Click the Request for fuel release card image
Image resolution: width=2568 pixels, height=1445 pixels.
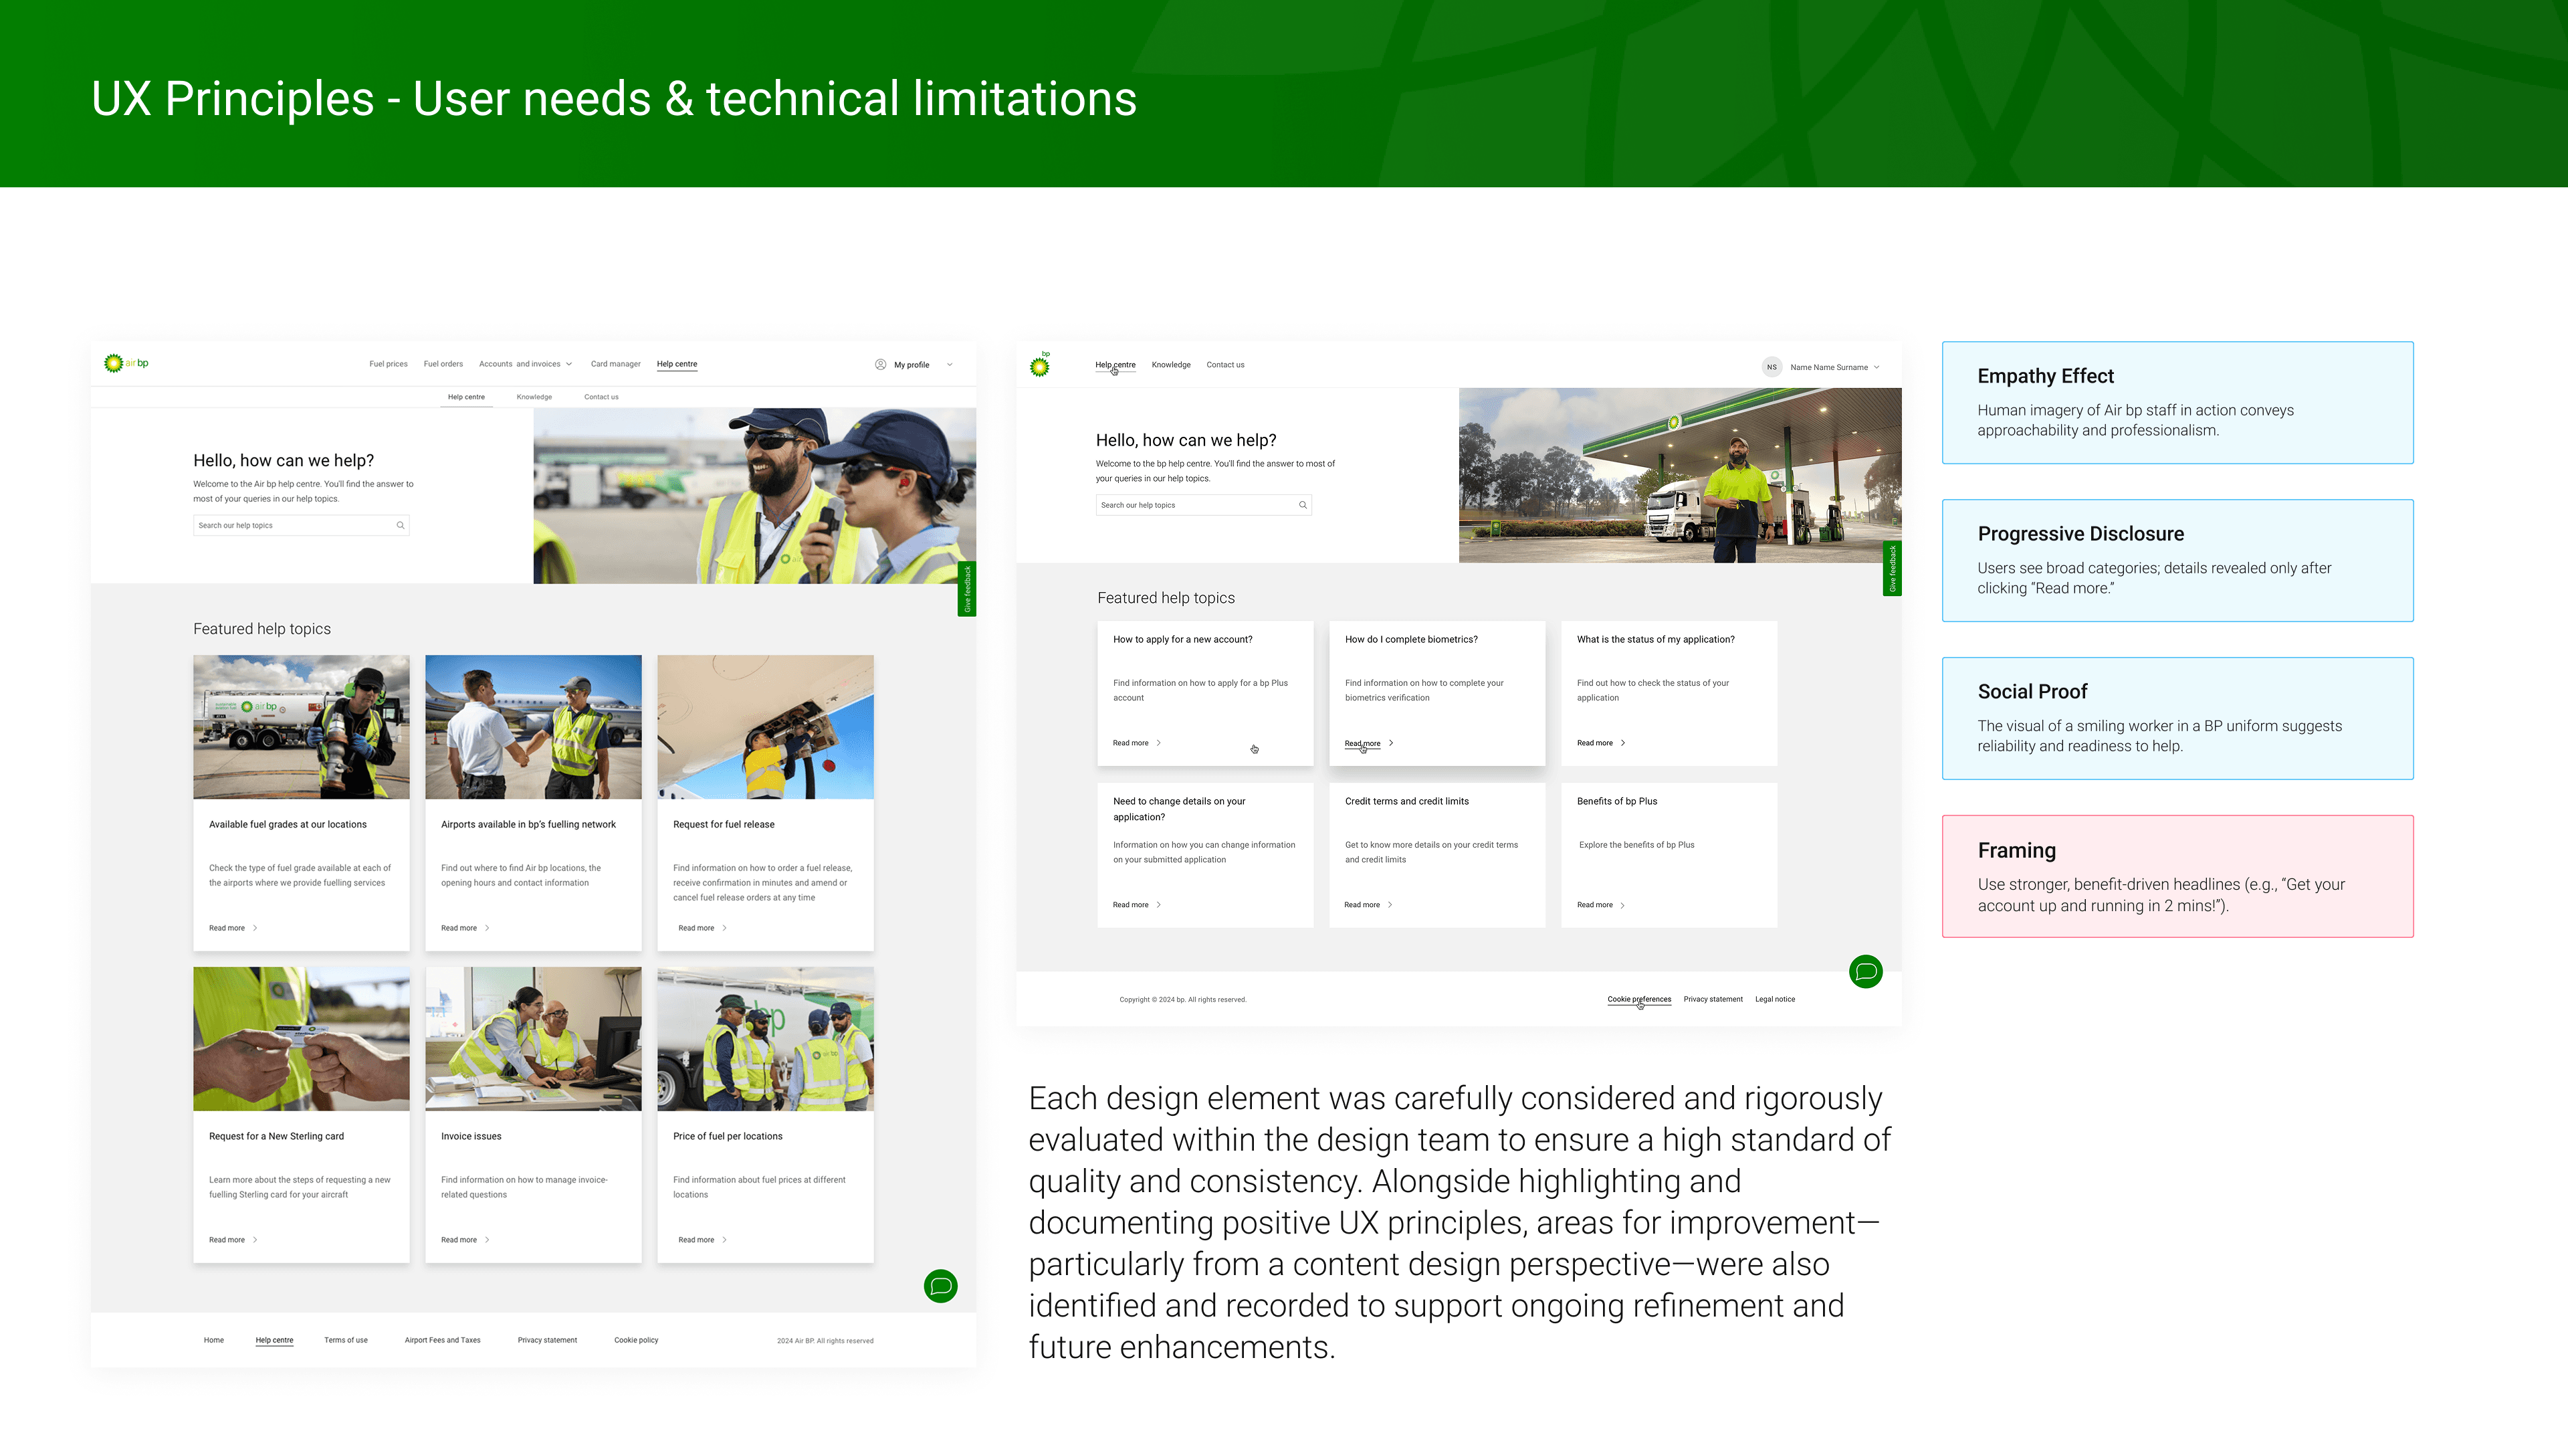764,726
